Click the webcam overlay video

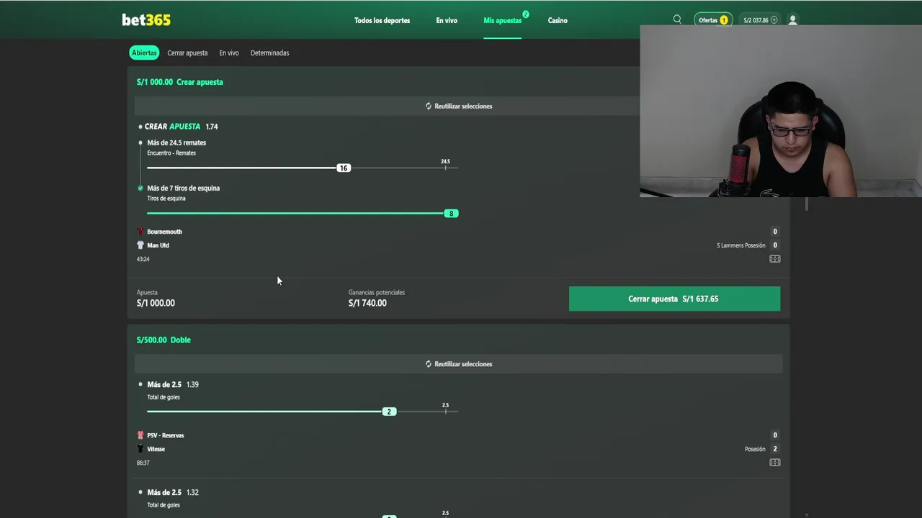pos(781,111)
